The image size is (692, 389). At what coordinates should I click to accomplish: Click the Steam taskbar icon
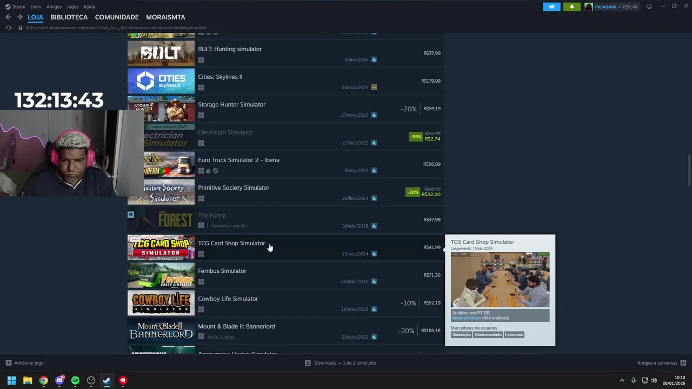tap(107, 380)
